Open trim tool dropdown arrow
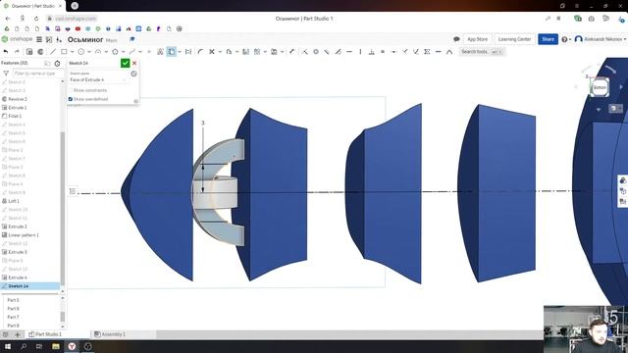This screenshot has width=628, height=353. pos(220,52)
